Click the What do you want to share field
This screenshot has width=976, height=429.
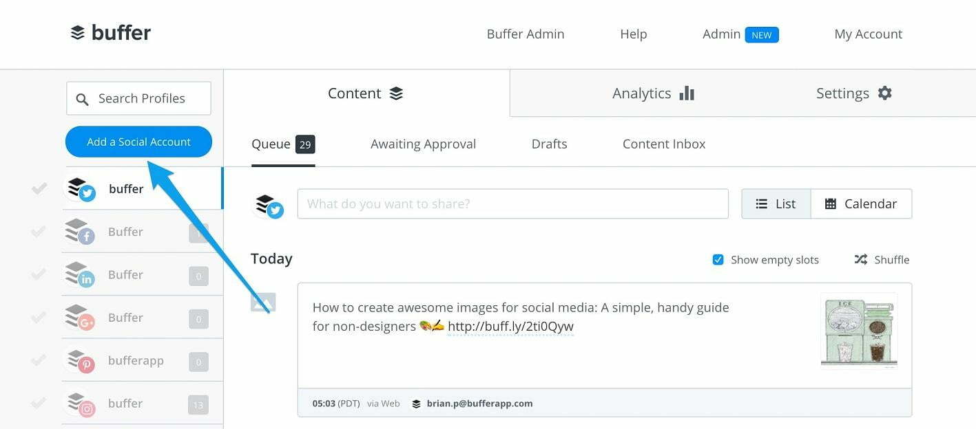coord(512,203)
